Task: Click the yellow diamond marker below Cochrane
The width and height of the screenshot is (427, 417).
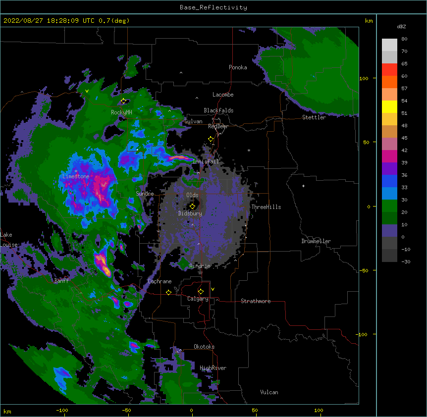Action: tap(168, 292)
